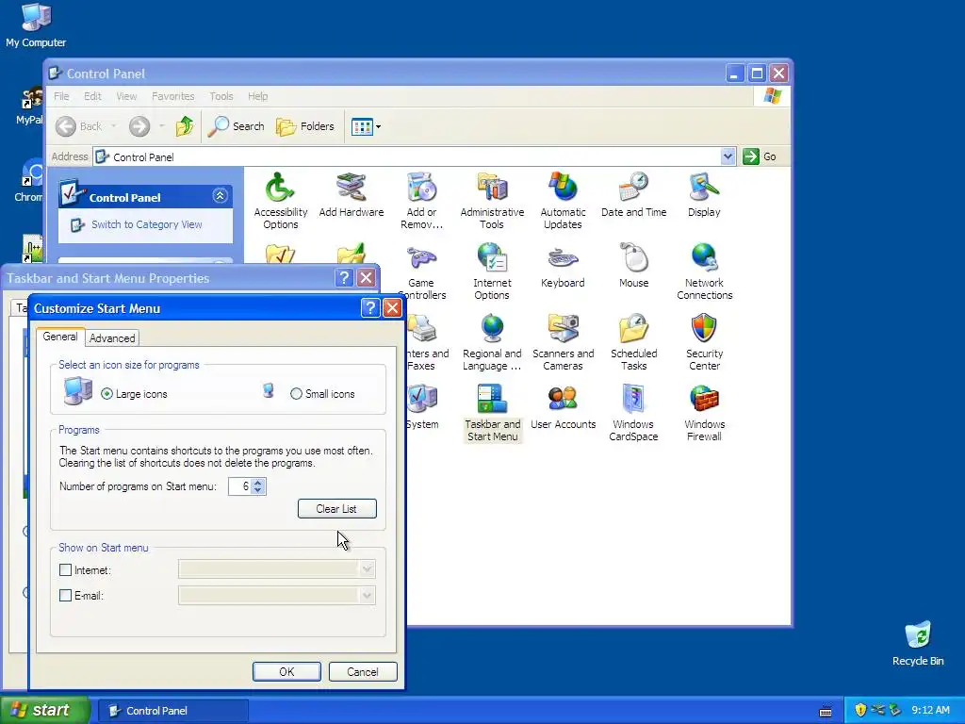Open Date and Time icon
This screenshot has height=724, width=965.
coord(633,194)
